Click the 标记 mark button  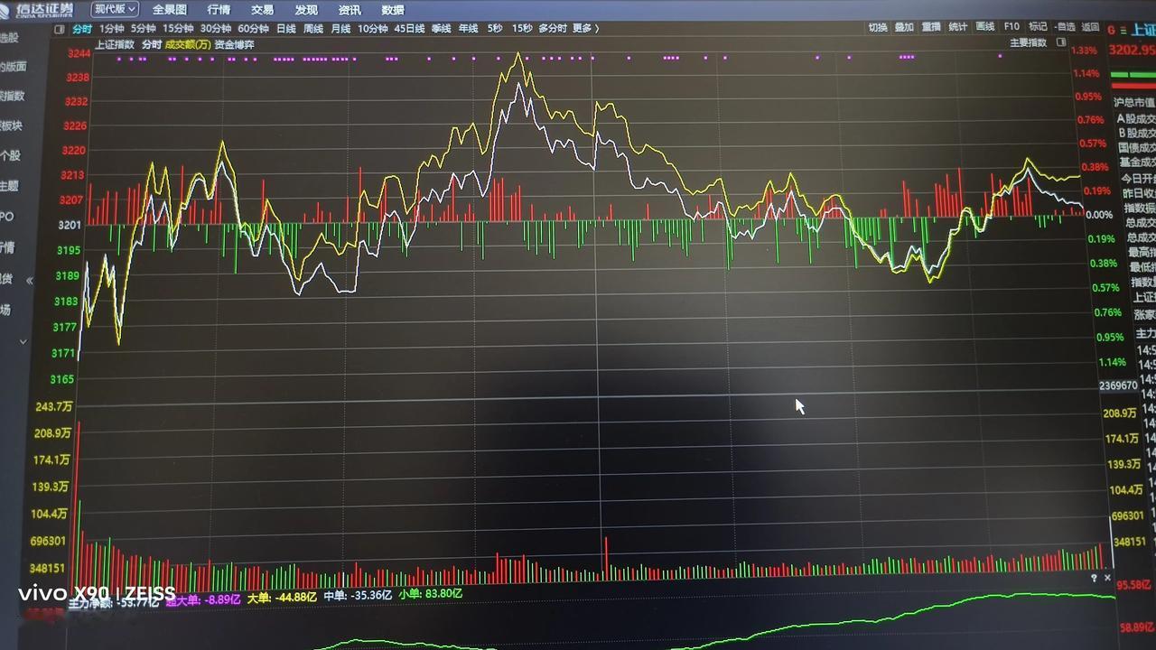[1038, 27]
